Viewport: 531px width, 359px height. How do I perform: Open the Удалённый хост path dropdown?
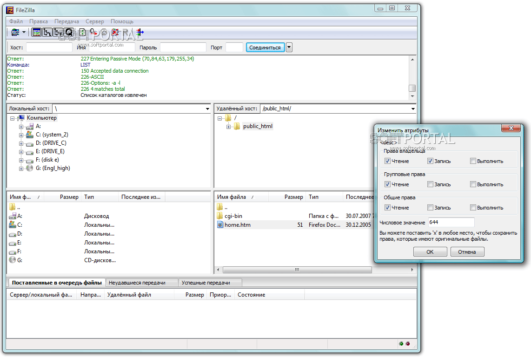(x=413, y=109)
